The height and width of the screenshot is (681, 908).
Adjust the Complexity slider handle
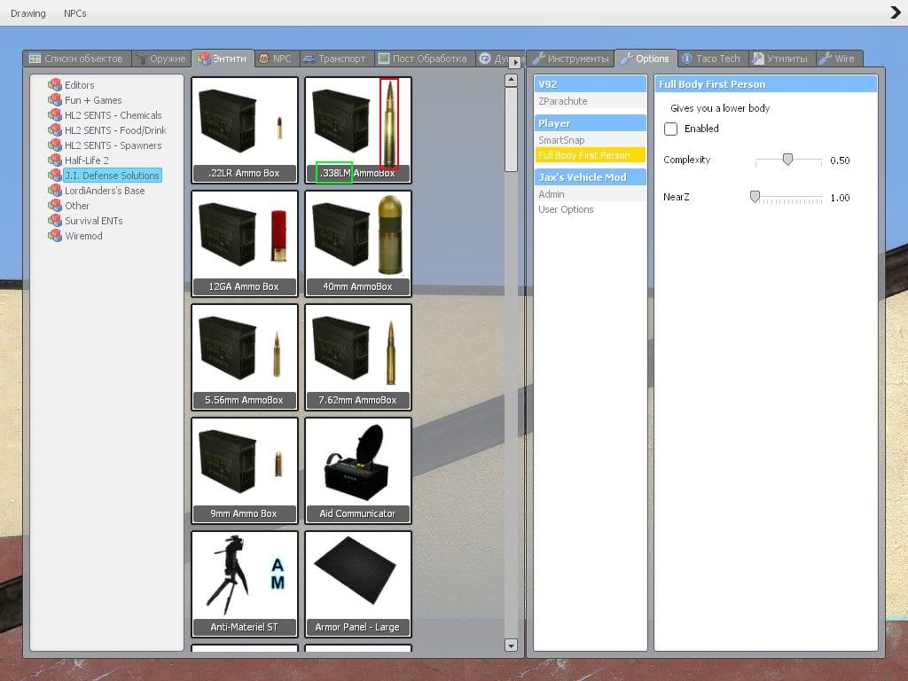coord(787,160)
